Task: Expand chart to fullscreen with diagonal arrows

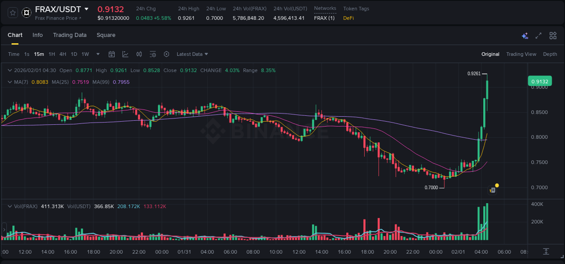Action: 537,35
